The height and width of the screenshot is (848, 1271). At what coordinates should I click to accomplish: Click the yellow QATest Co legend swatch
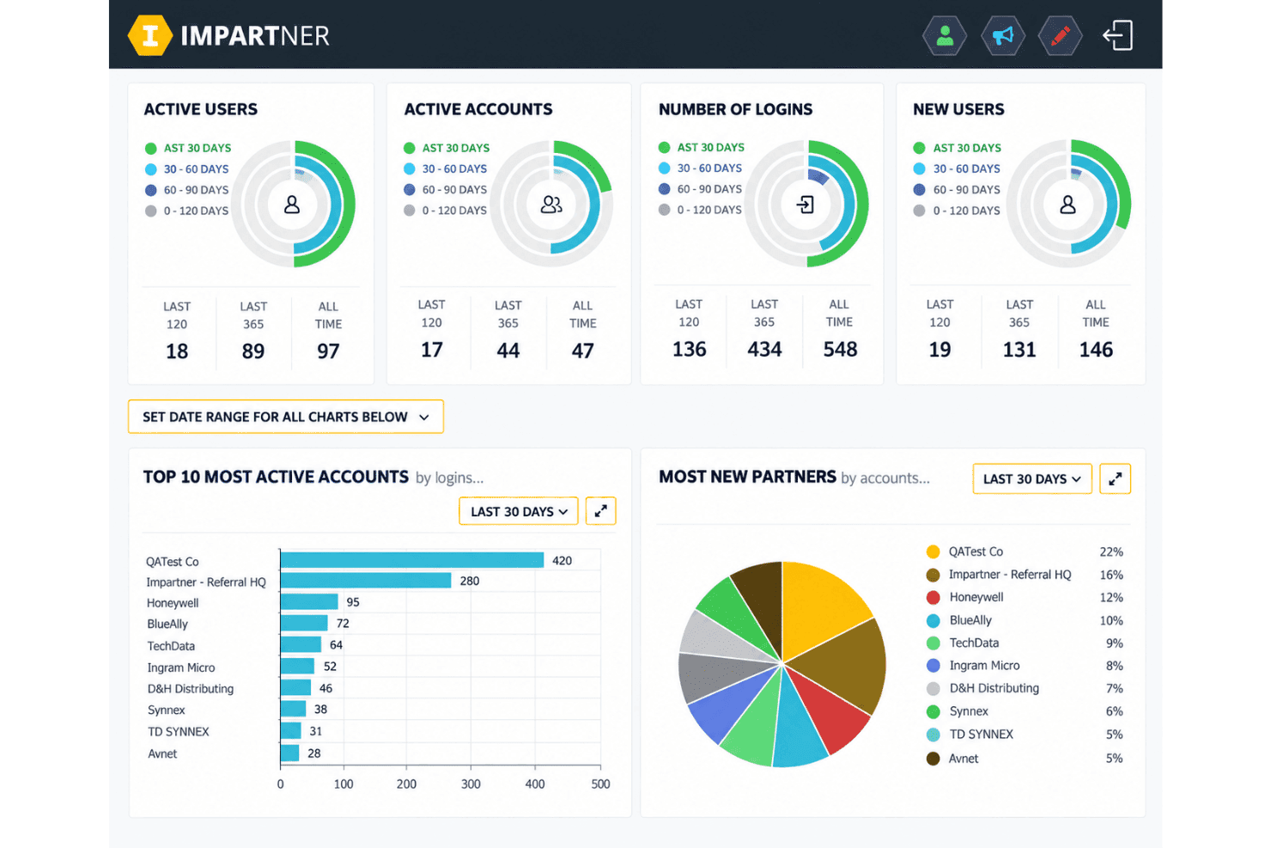tap(933, 552)
